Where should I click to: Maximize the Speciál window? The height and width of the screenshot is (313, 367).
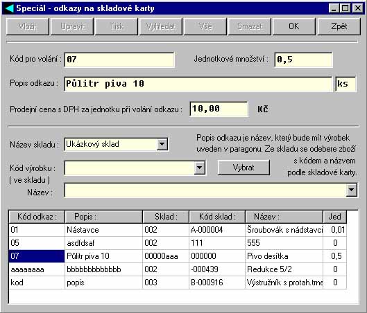pyautogui.click(x=345, y=8)
